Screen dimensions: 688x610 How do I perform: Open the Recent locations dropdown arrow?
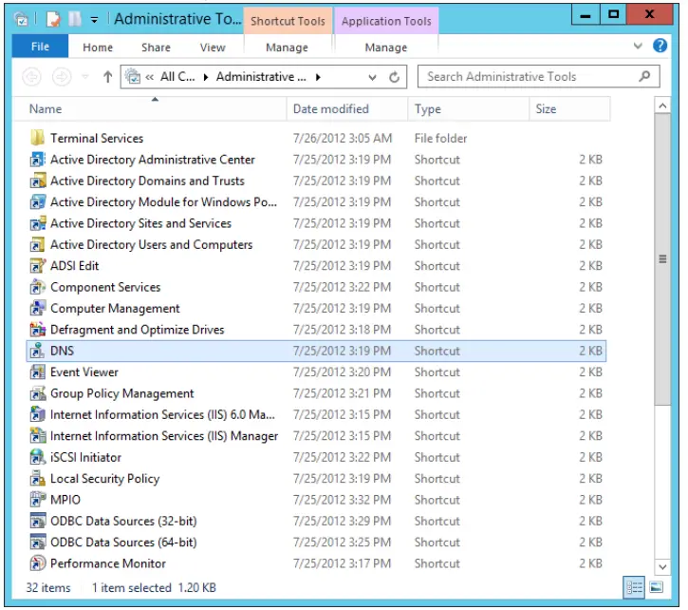pyautogui.click(x=85, y=77)
